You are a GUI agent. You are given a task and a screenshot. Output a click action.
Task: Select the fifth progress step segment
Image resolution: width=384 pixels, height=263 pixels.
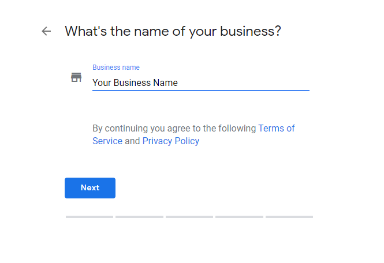289,217
